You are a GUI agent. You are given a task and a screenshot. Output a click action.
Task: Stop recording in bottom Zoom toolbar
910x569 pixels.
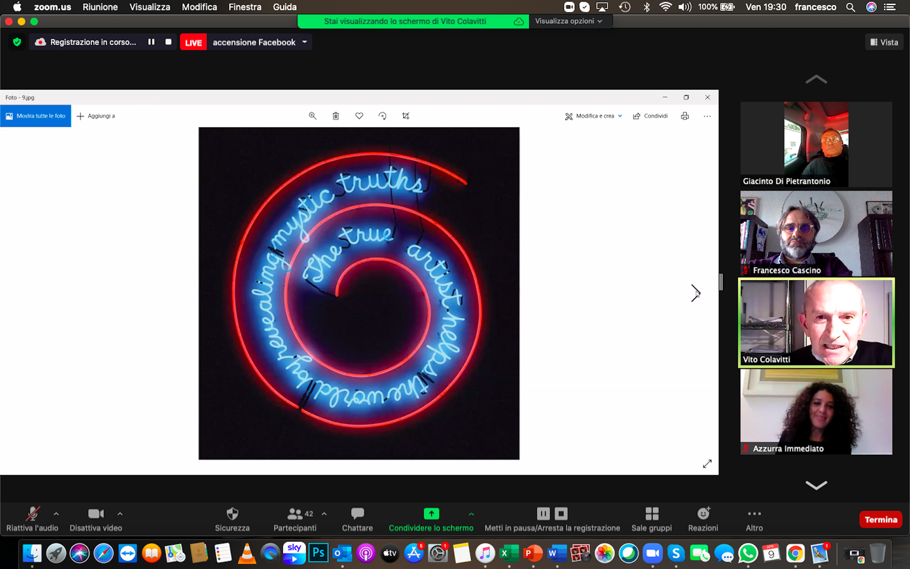[561, 514]
